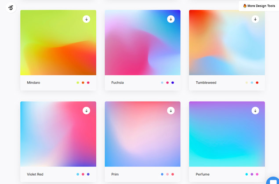
Task: Pick the coral red swatch under Prim
Action: (x=173, y=174)
